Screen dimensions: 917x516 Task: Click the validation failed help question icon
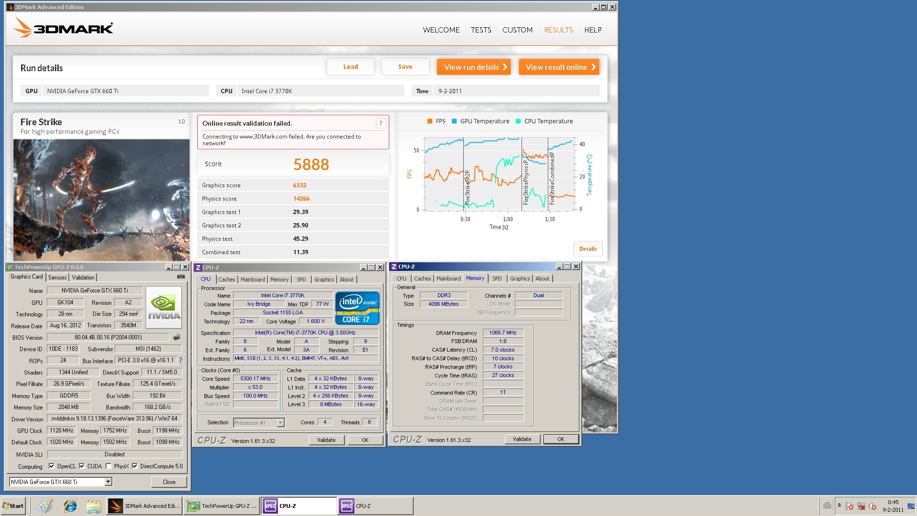[x=381, y=123]
